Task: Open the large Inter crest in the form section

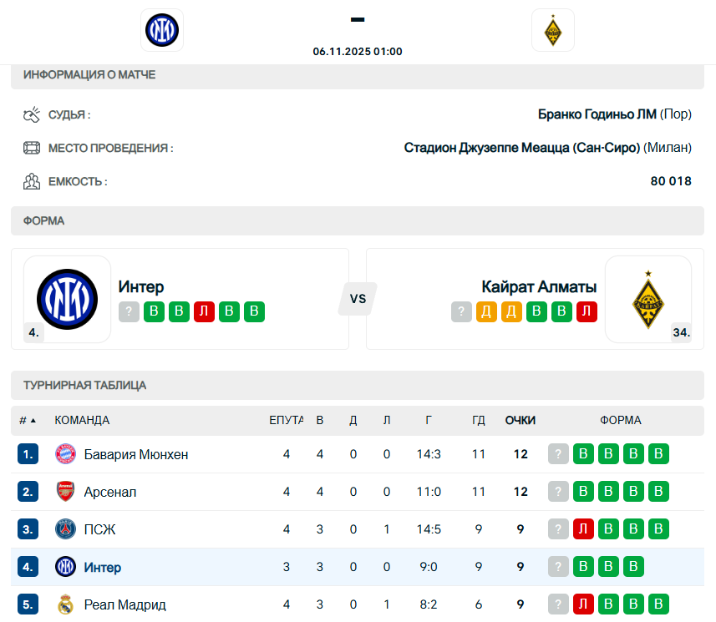Action: [x=68, y=299]
